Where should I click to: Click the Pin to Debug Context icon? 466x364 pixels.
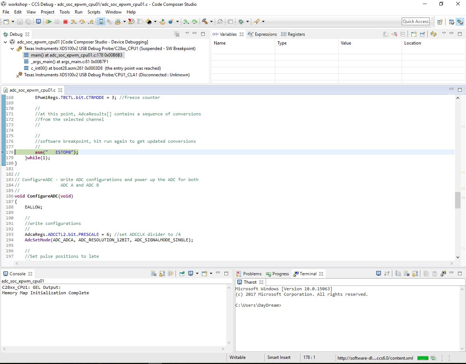[x=422, y=34]
